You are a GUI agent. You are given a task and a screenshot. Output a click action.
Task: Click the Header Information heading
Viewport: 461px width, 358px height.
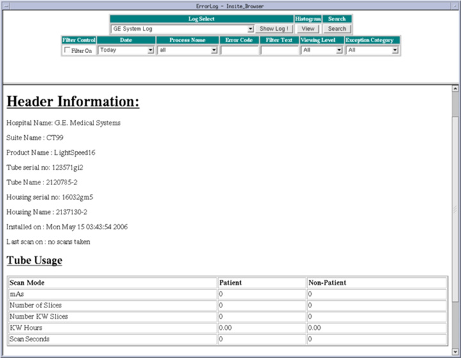tap(73, 102)
